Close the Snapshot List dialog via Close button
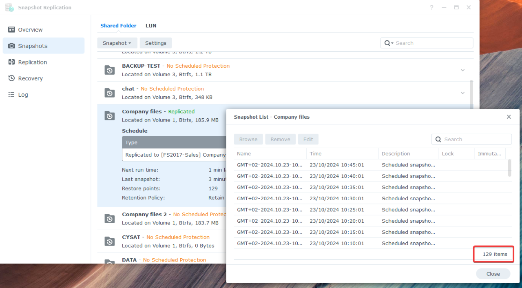The image size is (522, 288). click(493, 273)
